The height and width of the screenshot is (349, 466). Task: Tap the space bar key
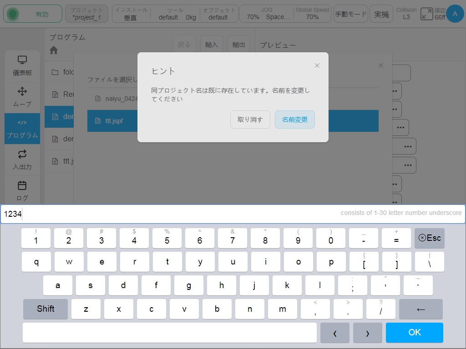tap(169, 332)
